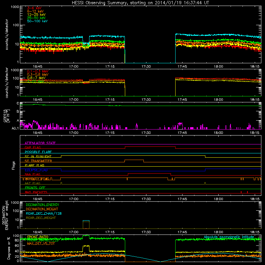The width and height of the screenshot is (265, 265).
Task: Click the REAR_DEC_CHAN/128 legend label
Action: coord(44,214)
